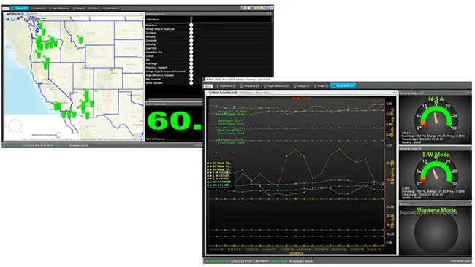Open the Angle Difference tab in the front window
Screen dimensions: 475x267
pos(276,86)
